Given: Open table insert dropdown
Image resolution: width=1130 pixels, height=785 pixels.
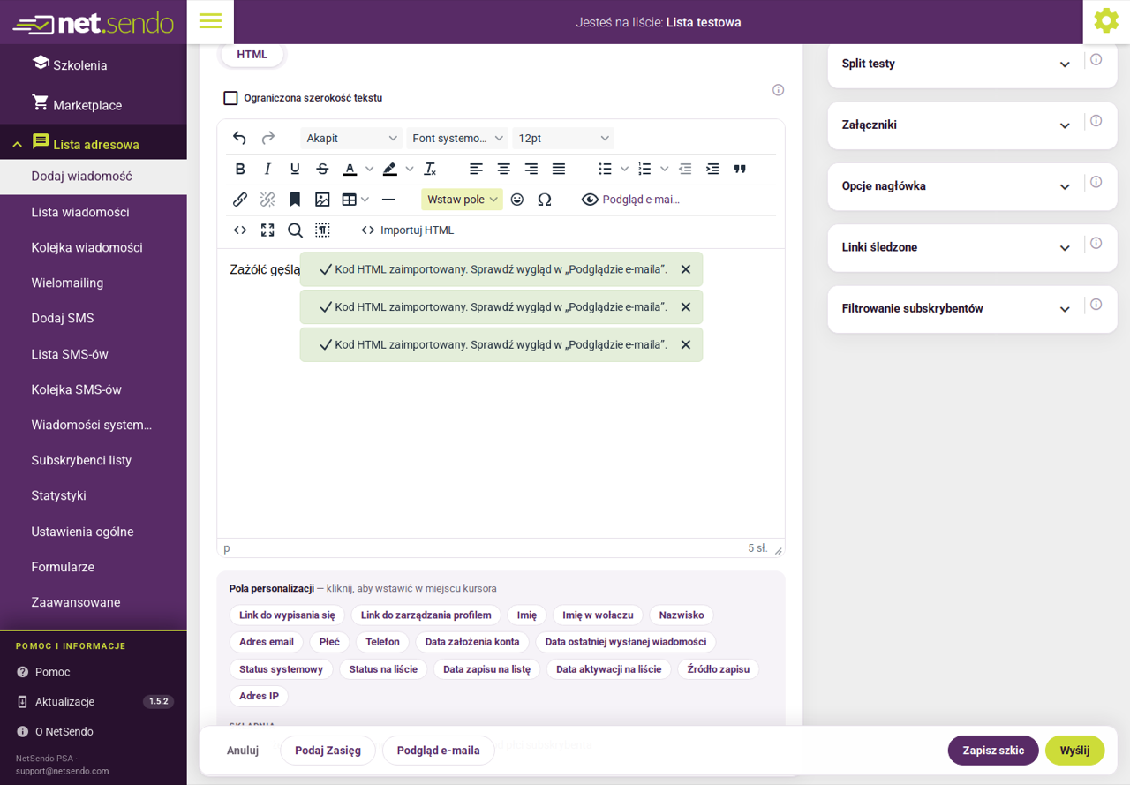Looking at the screenshot, I should click(356, 200).
